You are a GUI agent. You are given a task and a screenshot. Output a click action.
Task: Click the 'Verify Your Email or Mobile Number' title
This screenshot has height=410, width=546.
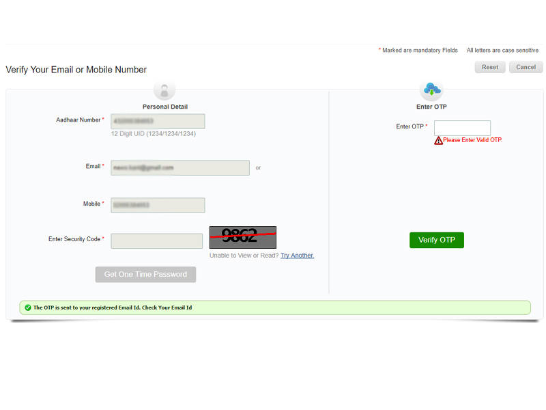click(x=76, y=70)
